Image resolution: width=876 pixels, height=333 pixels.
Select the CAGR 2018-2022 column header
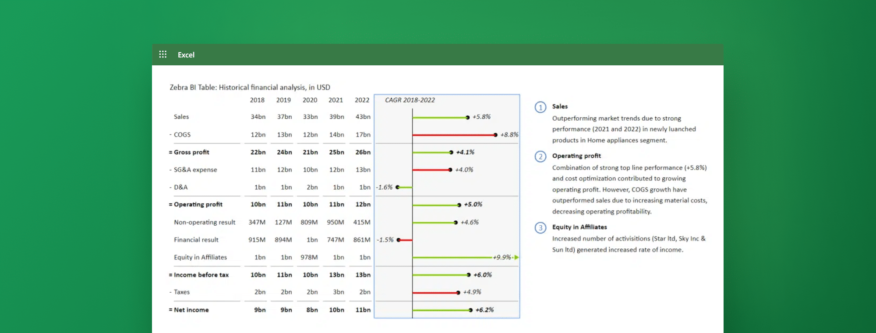pos(410,100)
